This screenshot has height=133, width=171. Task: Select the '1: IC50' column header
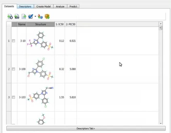click(x=60, y=24)
